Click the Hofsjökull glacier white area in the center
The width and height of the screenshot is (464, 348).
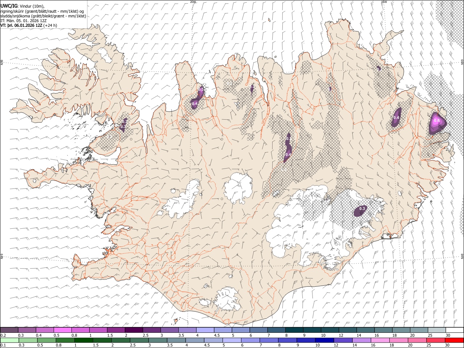[238, 188]
